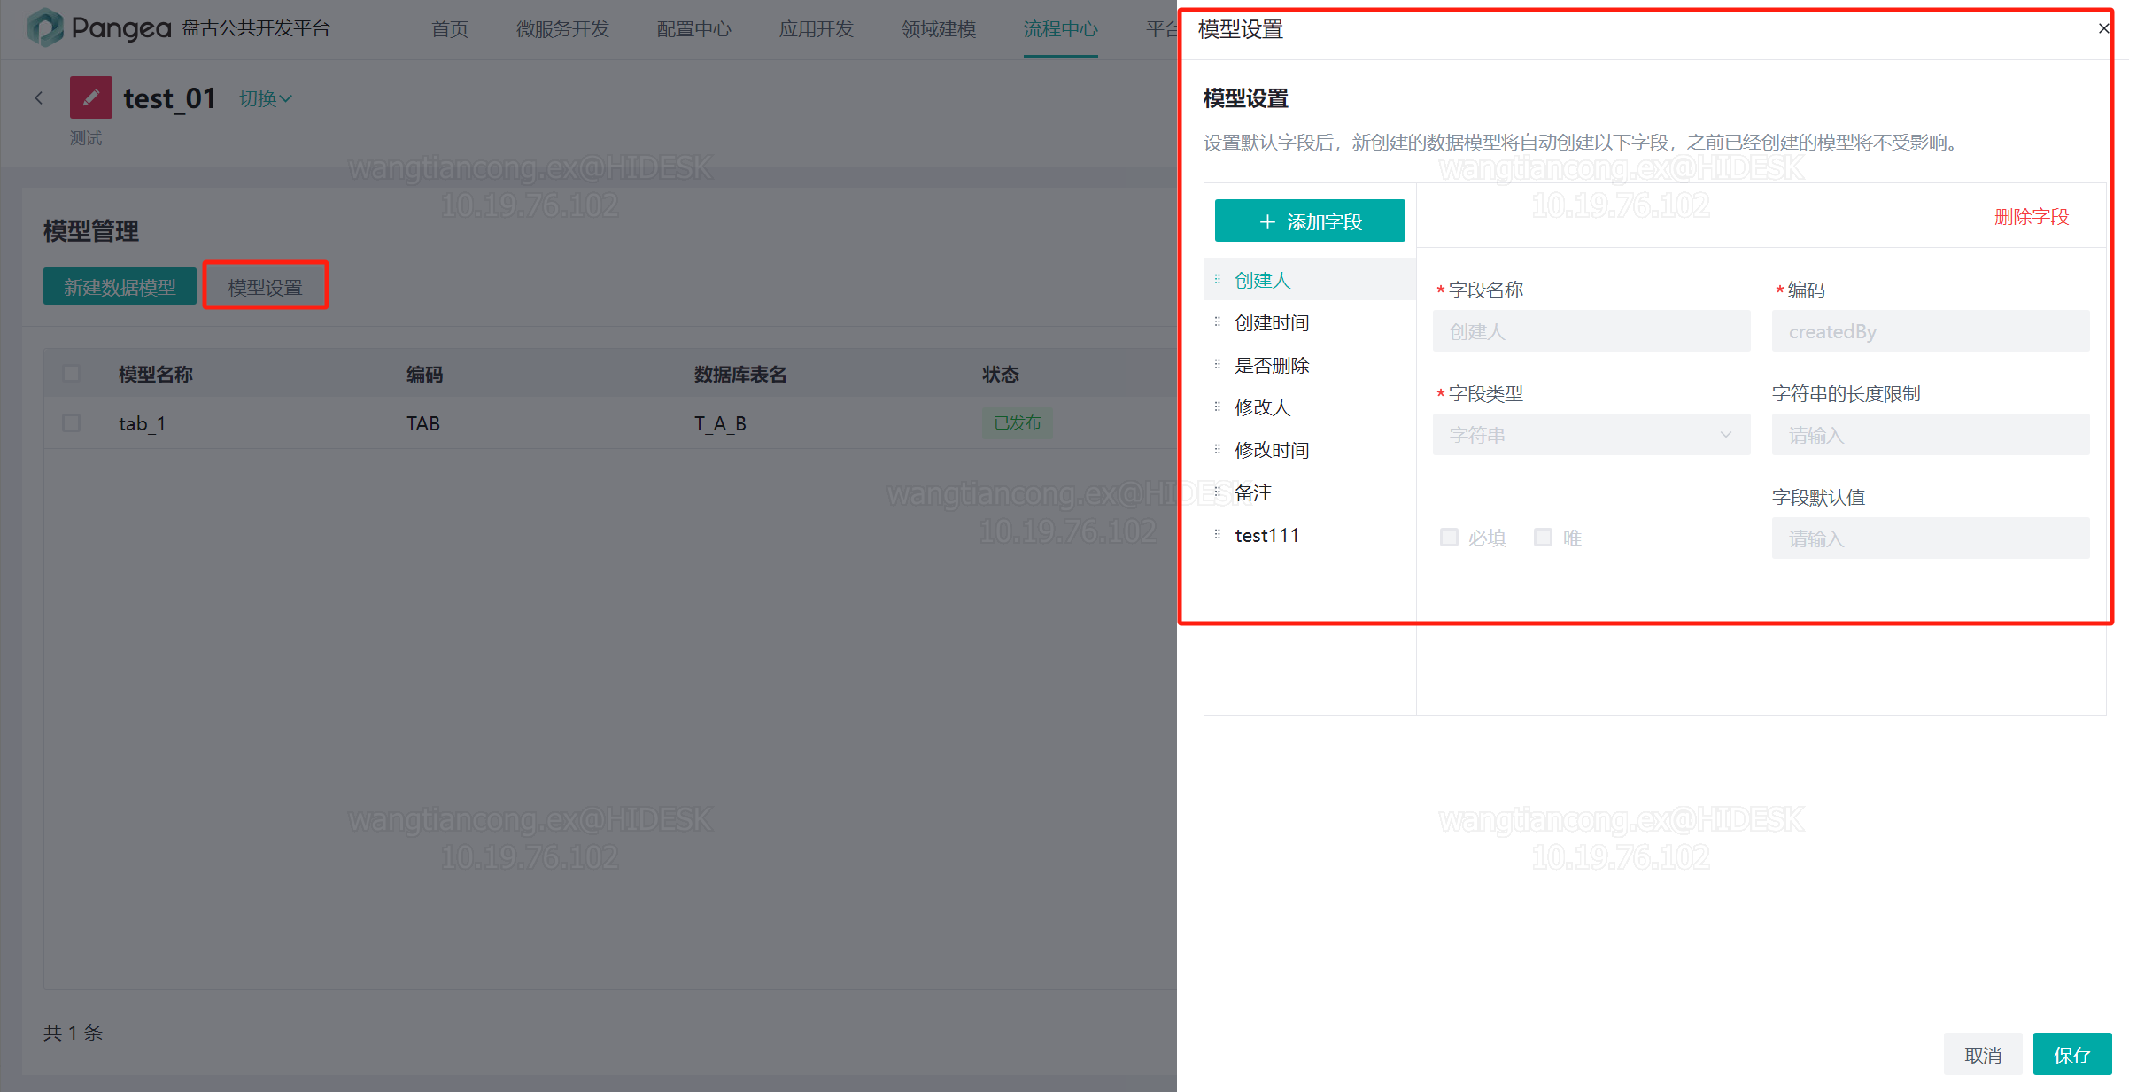
Task: Click the 字符串的长度限制 input field
Action: click(1931, 435)
